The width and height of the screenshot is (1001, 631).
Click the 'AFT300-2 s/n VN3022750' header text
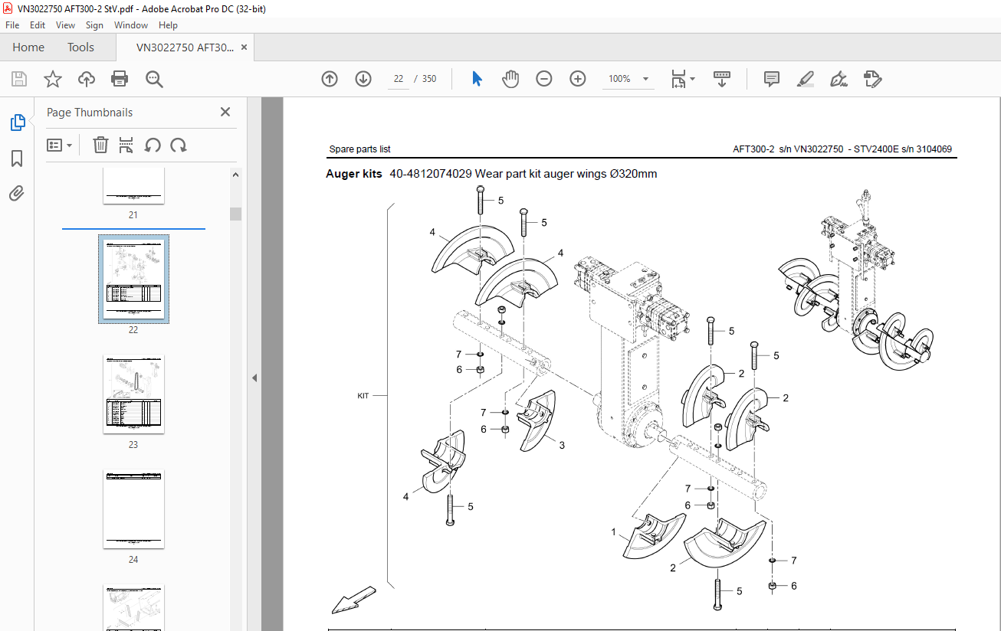(788, 149)
